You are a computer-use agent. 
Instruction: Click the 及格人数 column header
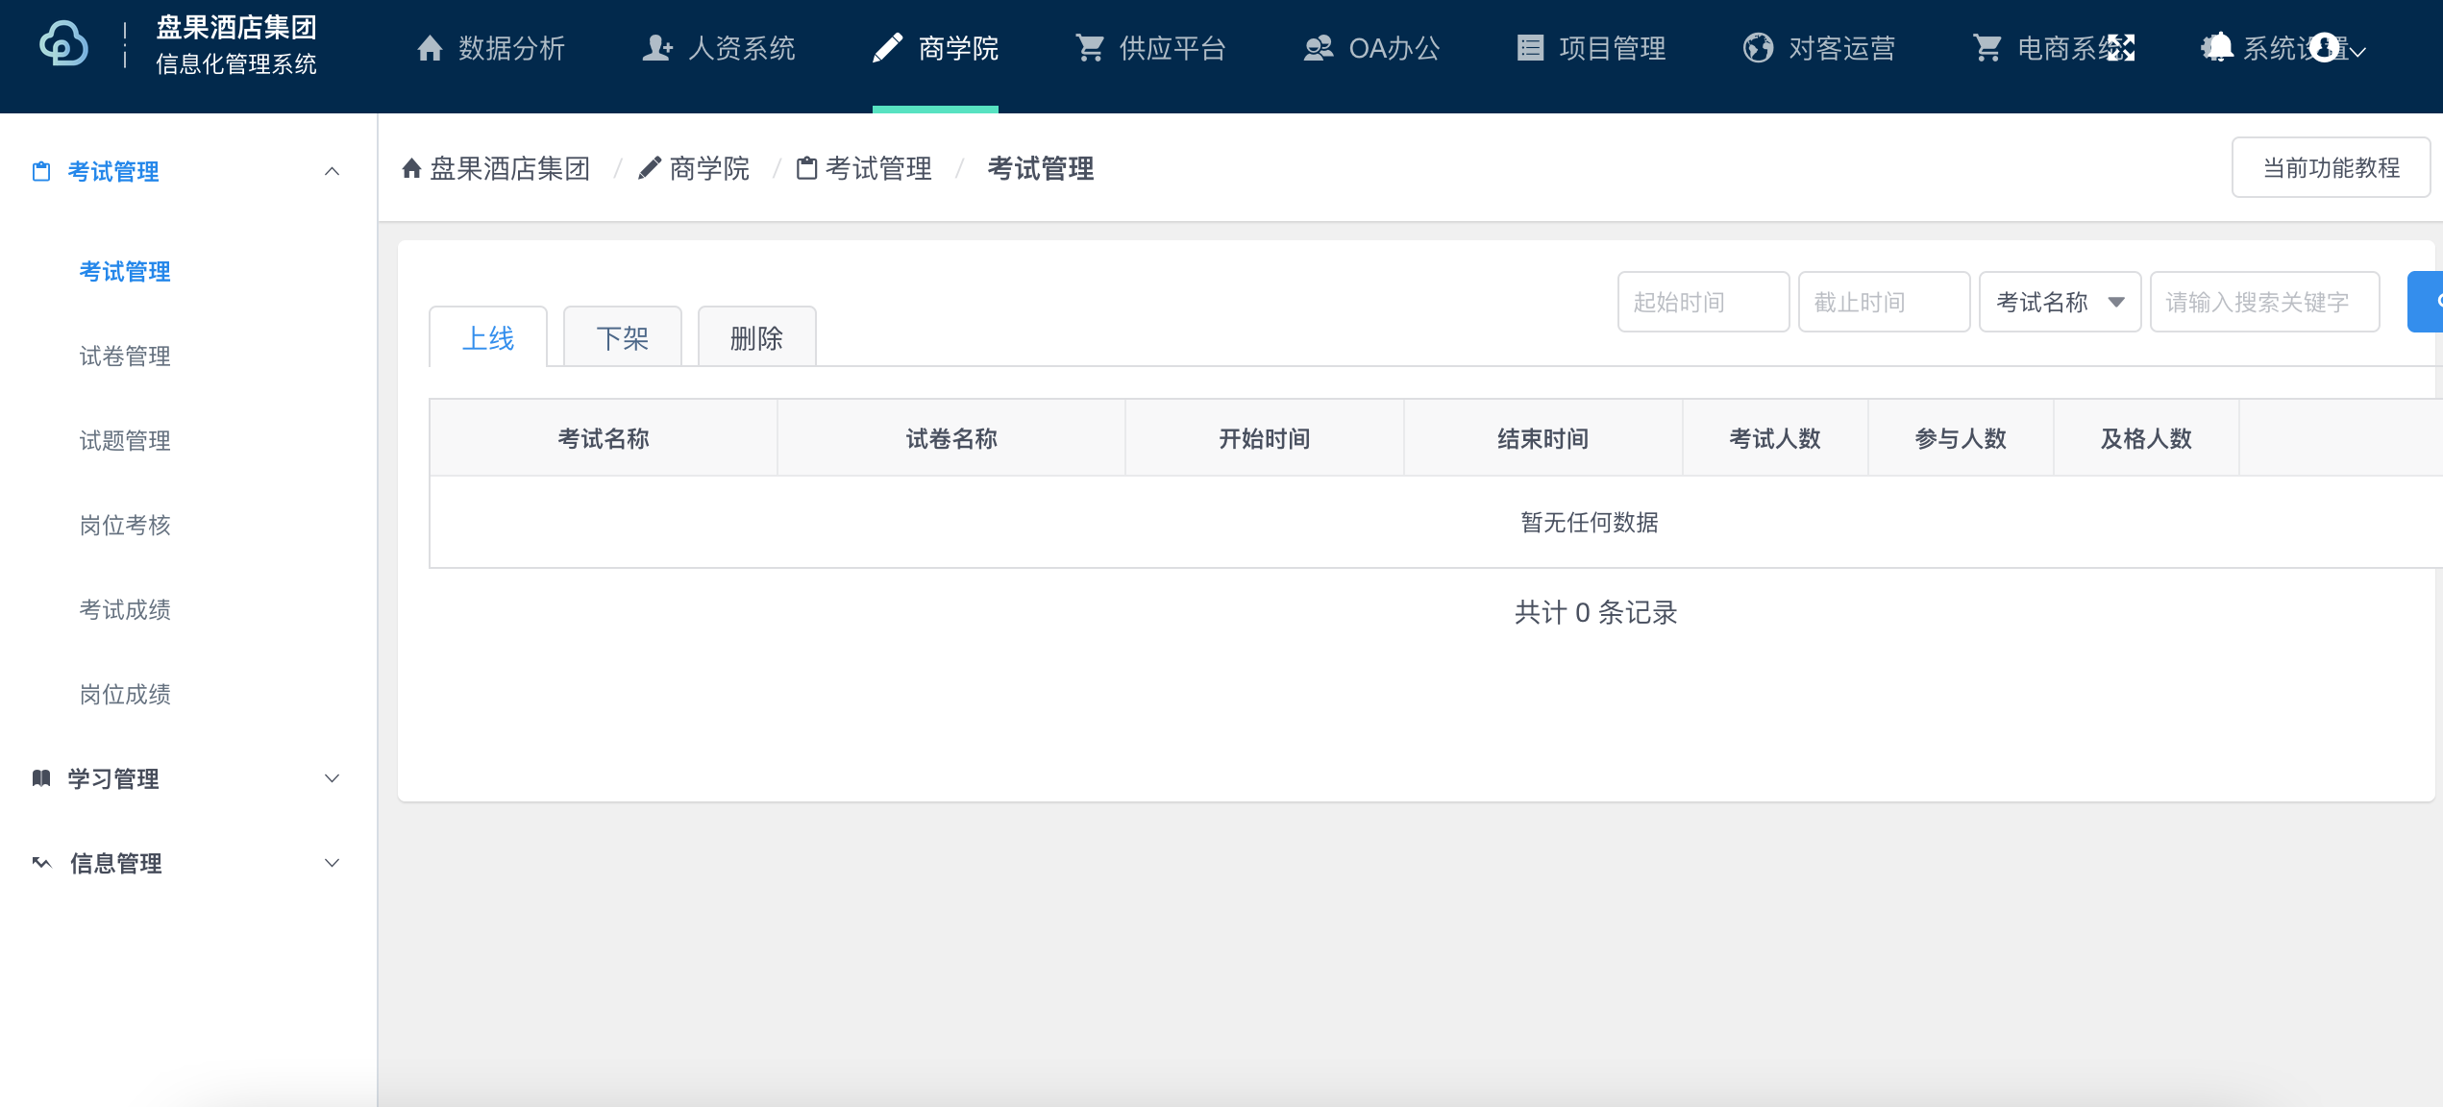point(2146,439)
